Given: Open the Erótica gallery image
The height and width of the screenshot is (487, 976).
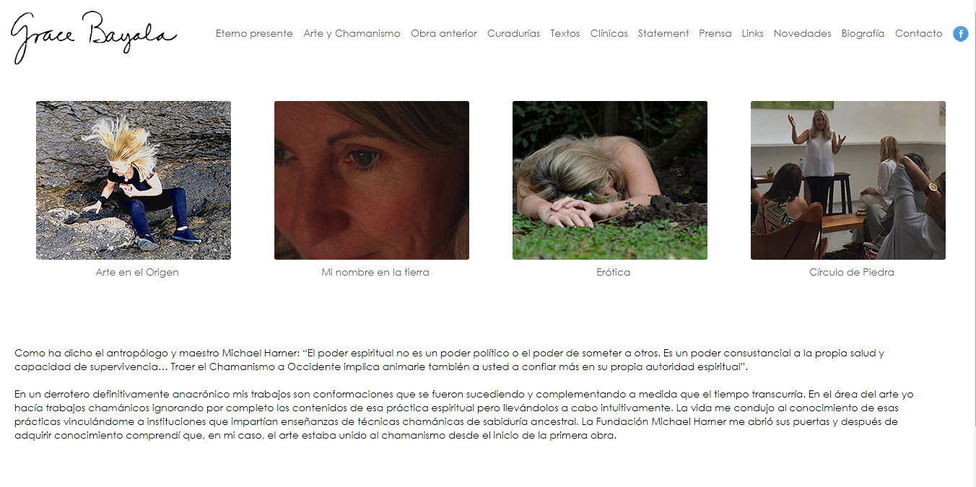Looking at the screenshot, I should (x=610, y=180).
